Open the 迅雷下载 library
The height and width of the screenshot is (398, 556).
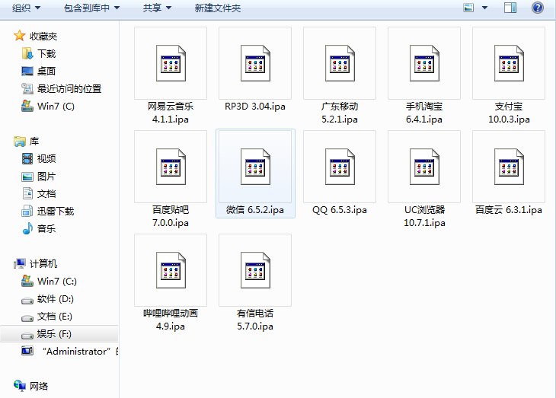tap(56, 212)
